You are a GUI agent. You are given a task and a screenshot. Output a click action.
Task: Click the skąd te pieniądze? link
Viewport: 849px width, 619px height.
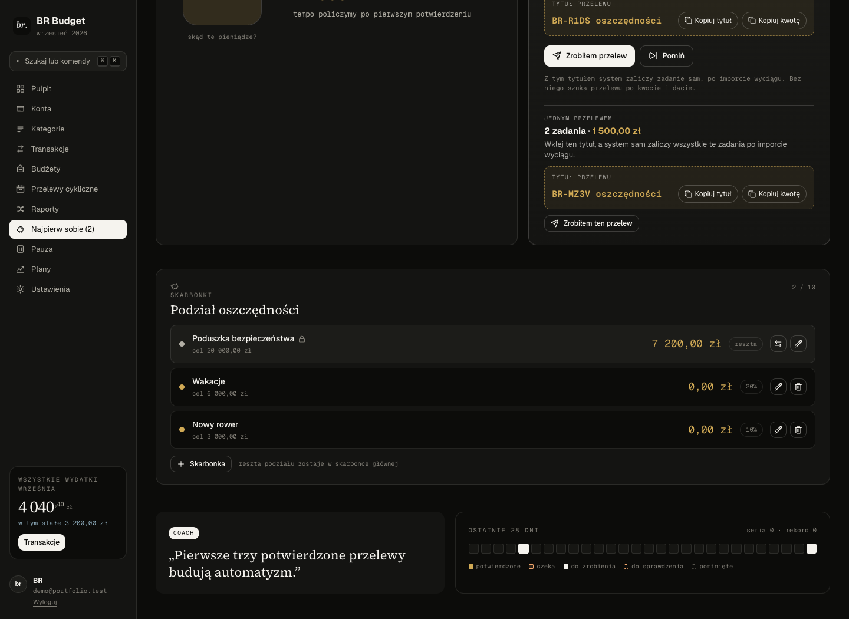[222, 37]
